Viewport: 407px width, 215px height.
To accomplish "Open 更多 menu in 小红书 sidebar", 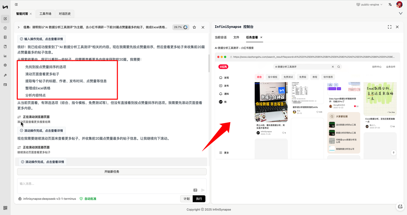I will tap(224, 153).
